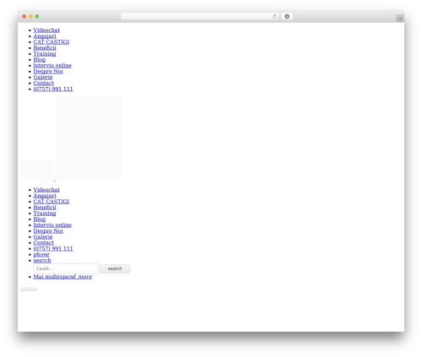The height and width of the screenshot is (357, 422).
Task: Open Interviu online link in the top menu
Action: [52, 66]
